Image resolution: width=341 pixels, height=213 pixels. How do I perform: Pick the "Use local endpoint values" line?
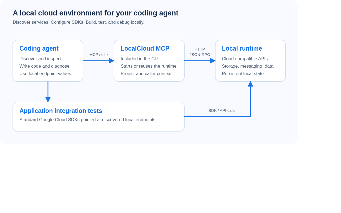(45, 74)
